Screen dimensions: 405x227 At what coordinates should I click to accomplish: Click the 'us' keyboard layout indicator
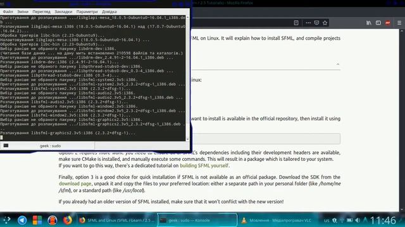[327, 221]
